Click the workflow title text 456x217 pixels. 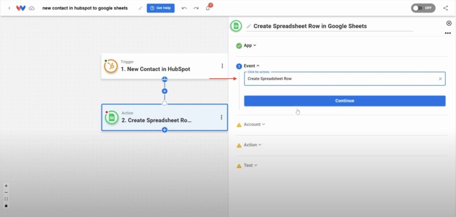tap(85, 8)
